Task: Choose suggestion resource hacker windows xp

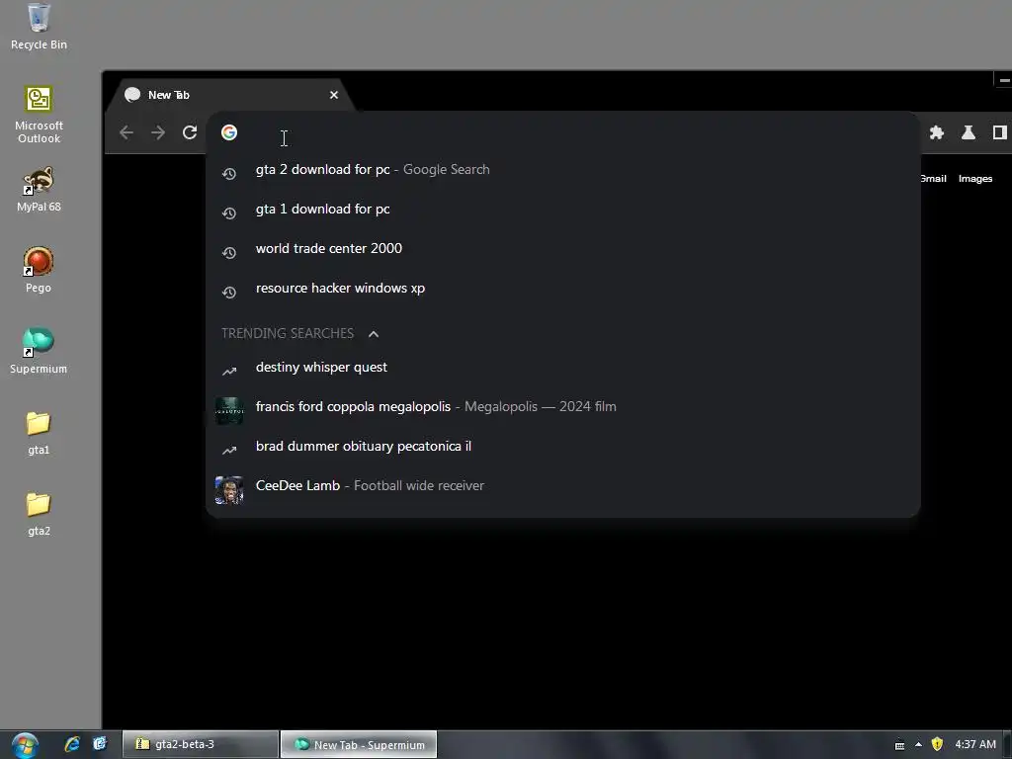Action: tap(562, 288)
